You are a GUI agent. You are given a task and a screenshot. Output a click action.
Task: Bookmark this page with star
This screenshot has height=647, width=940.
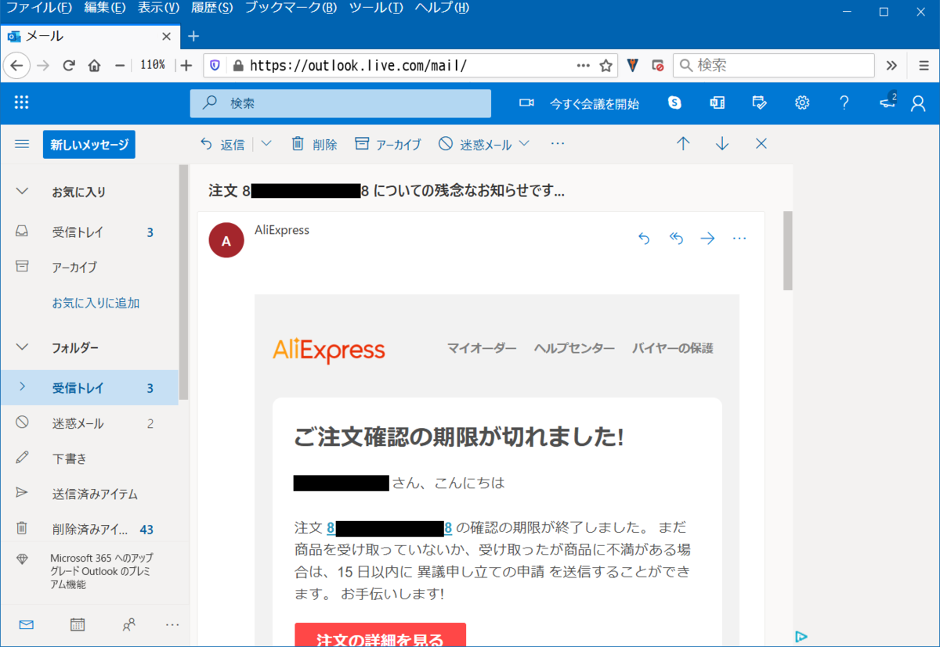click(x=606, y=66)
